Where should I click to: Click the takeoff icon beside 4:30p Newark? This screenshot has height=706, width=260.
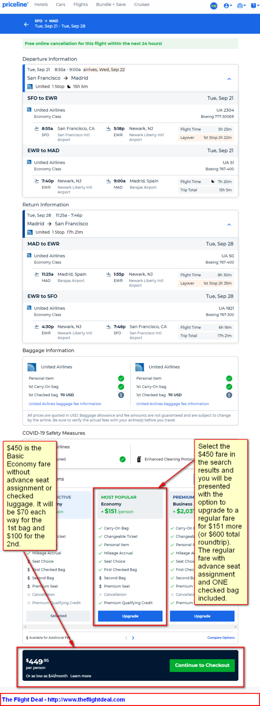tap(37, 326)
